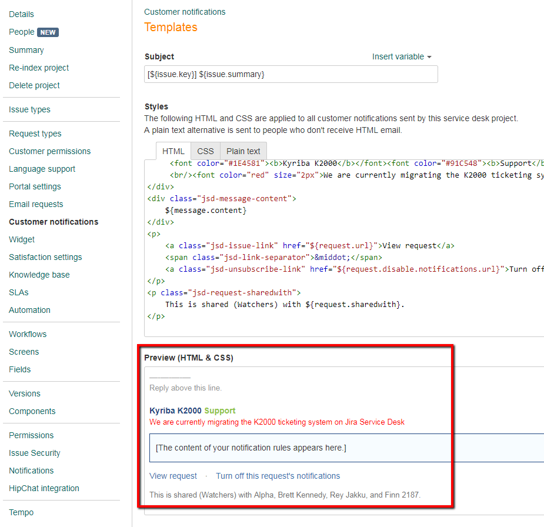Open the Knowledge base settings
The width and height of the screenshot is (544, 527).
coord(39,275)
